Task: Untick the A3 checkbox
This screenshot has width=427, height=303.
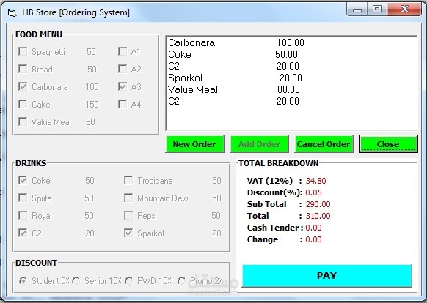Action: pos(123,86)
